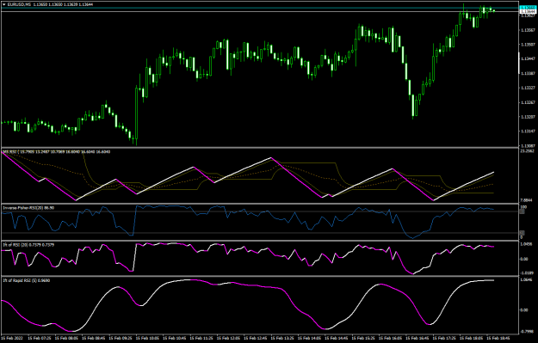
Task: Click the 1.13387 price axis label
Action: coord(529,73)
